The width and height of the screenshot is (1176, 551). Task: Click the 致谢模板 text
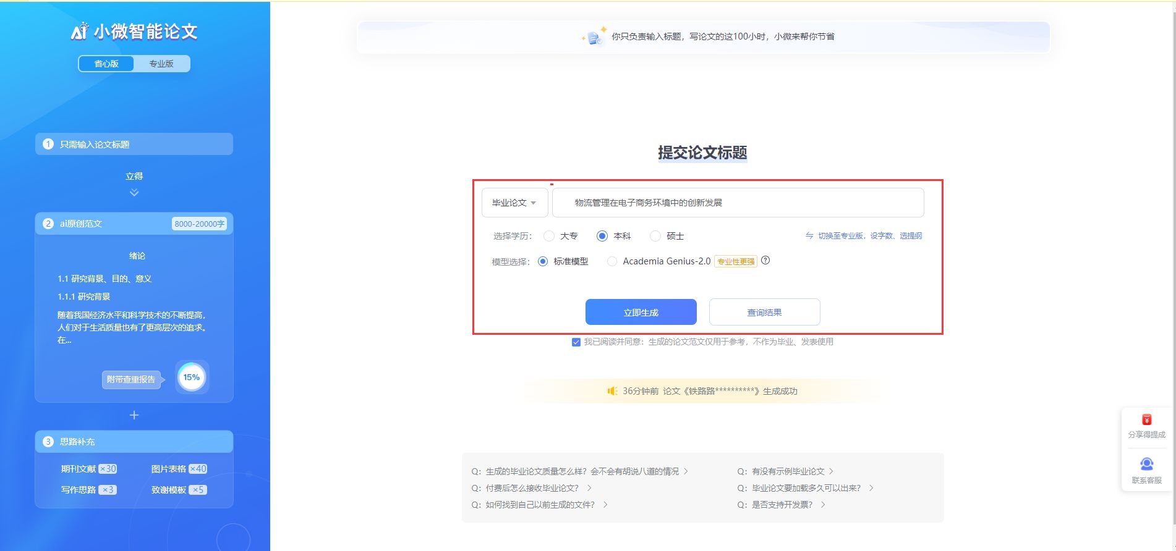pyautogui.click(x=169, y=490)
